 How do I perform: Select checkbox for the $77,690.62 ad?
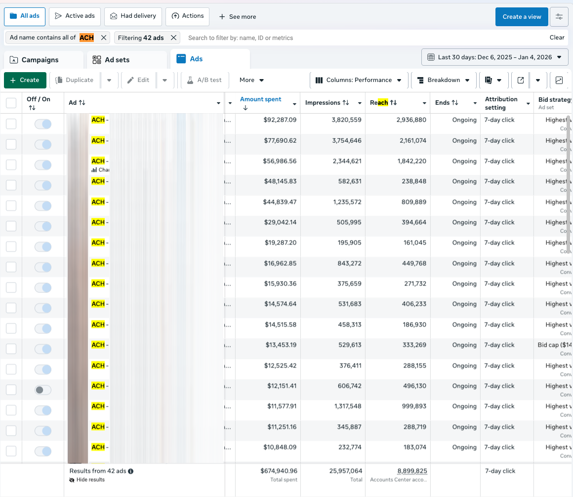point(11,144)
